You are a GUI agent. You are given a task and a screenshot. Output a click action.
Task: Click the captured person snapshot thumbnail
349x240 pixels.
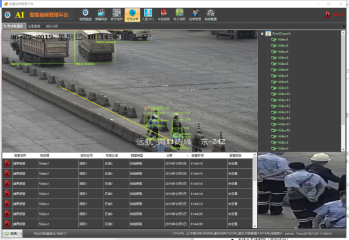pos(302,190)
